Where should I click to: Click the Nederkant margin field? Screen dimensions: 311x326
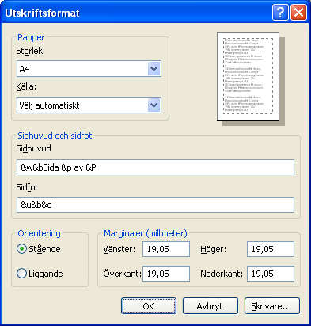pyautogui.click(x=271, y=274)
